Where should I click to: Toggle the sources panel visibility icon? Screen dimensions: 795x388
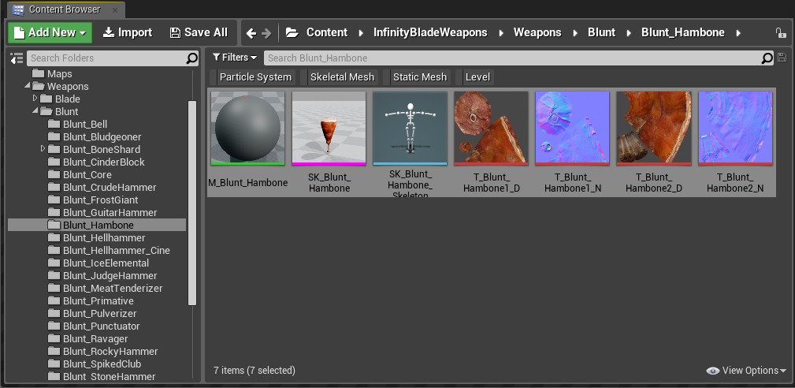tap(17, 58)
